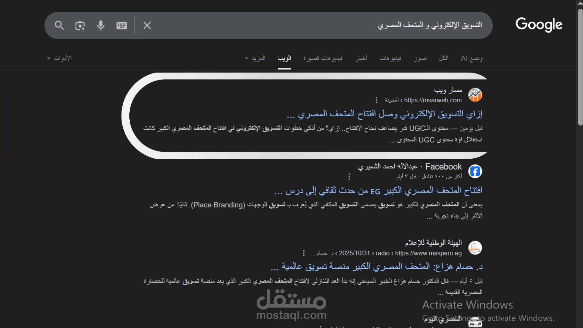
Task: Switch to فيديوهات قصيرة tab
Action: tap(323, 58)
